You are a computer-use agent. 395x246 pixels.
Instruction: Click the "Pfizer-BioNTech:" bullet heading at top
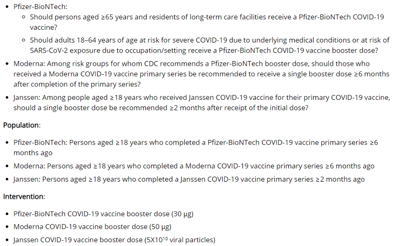click(40, 7)
